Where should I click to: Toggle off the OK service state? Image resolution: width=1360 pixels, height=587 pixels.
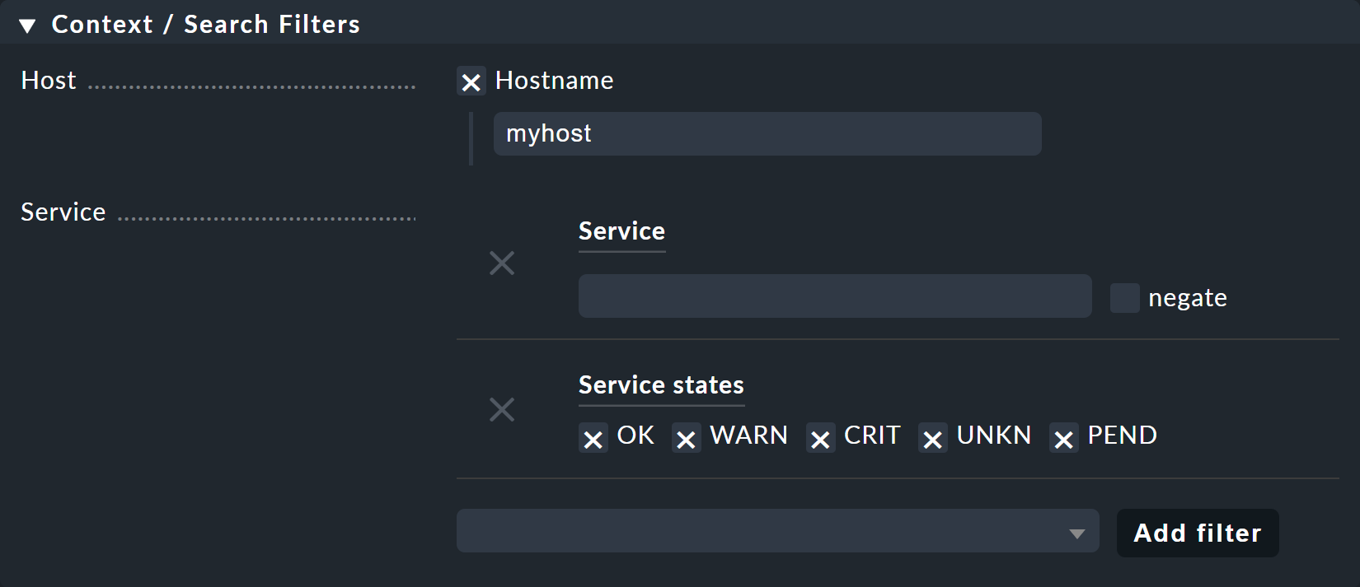coord(593,438)
